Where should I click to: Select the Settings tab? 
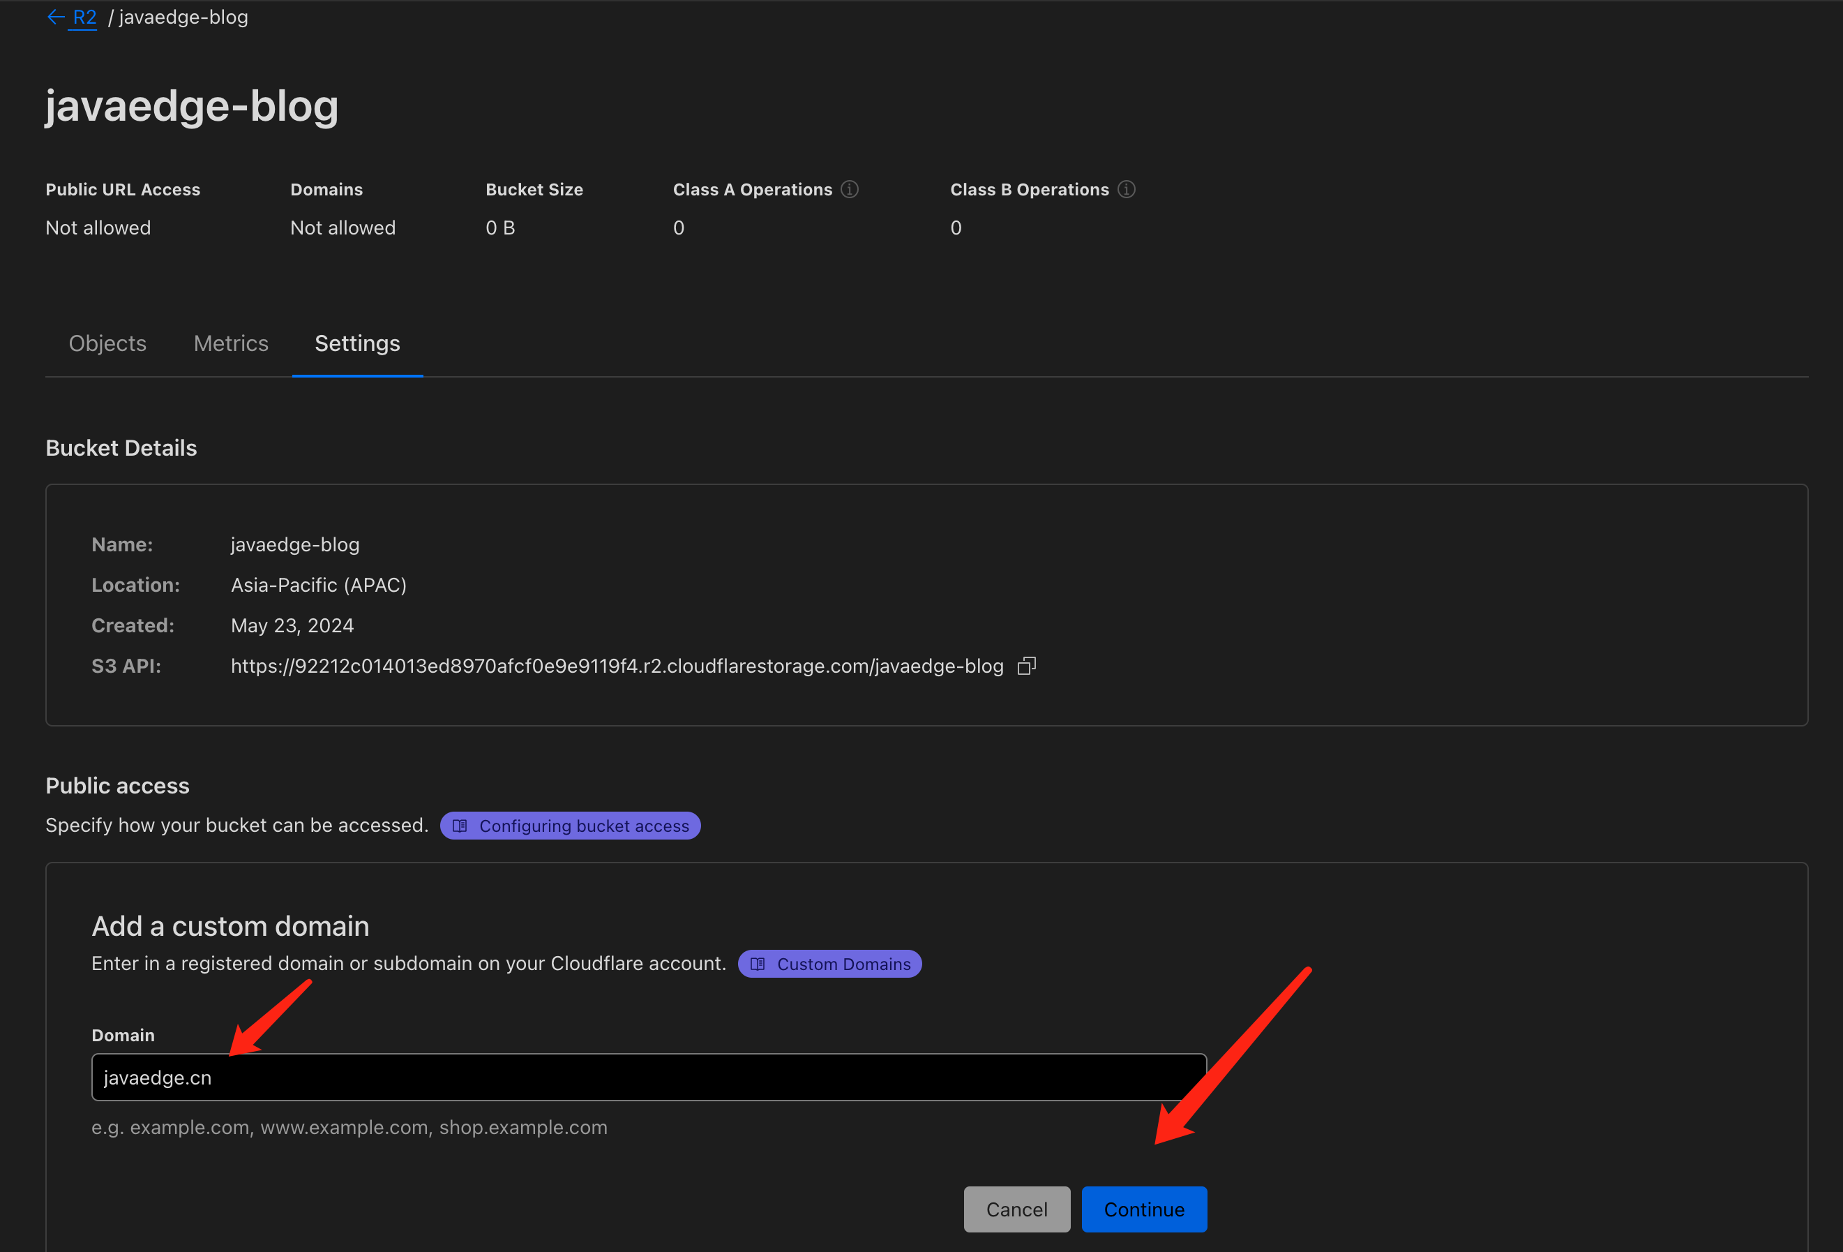358,343
